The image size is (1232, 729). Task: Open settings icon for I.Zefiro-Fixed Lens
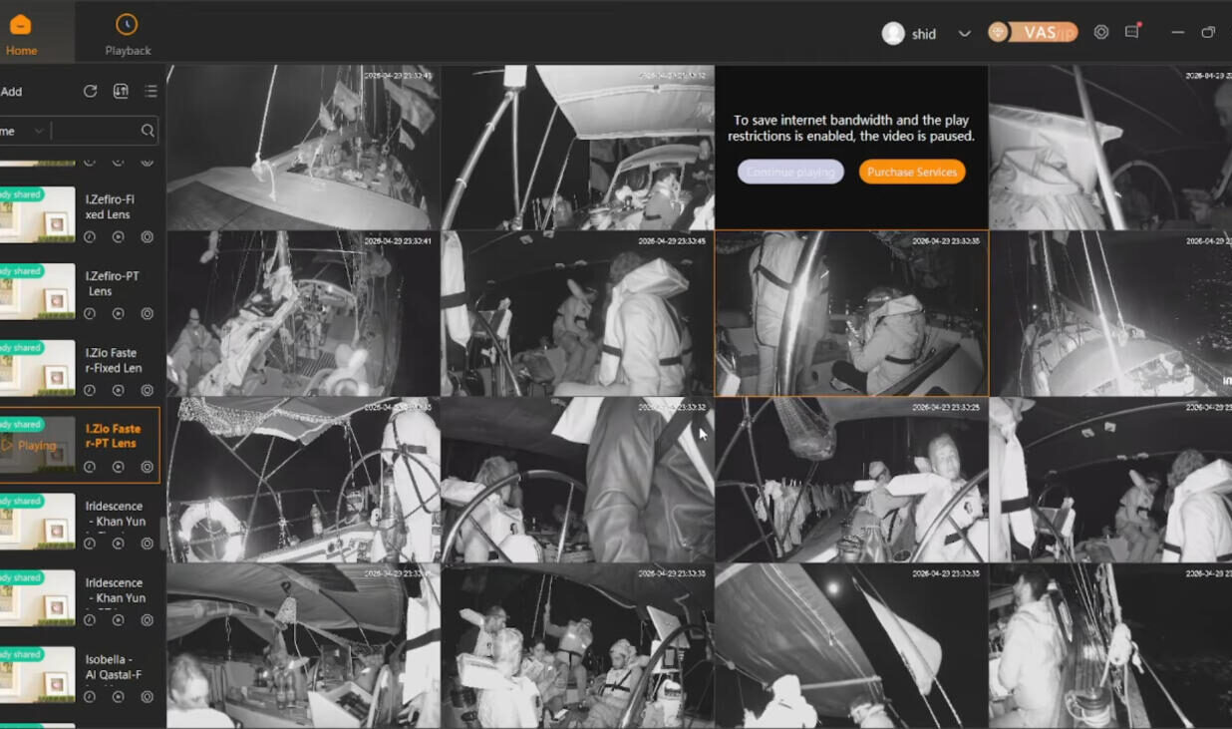pyautogui.click(x=147, y=237)
